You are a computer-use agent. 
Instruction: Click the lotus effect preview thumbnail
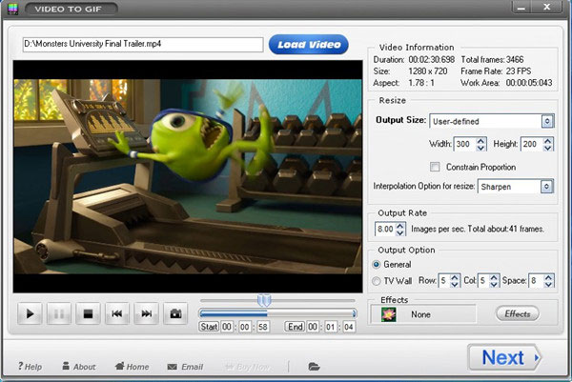click(x=388, y=314)
